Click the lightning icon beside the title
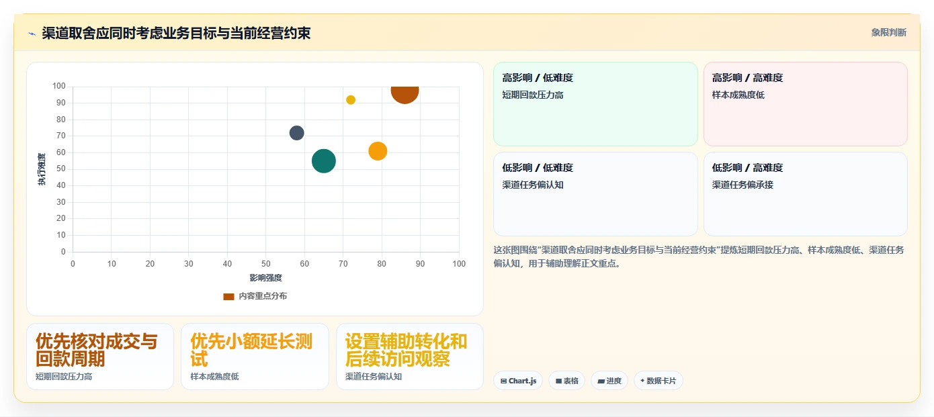The width and height of the screenshot is (934, 417). point(32,34)
